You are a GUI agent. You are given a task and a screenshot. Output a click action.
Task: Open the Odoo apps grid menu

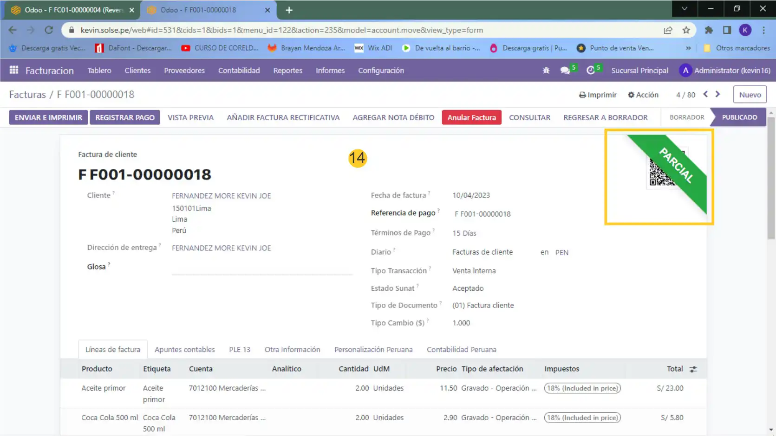(14, 70)
